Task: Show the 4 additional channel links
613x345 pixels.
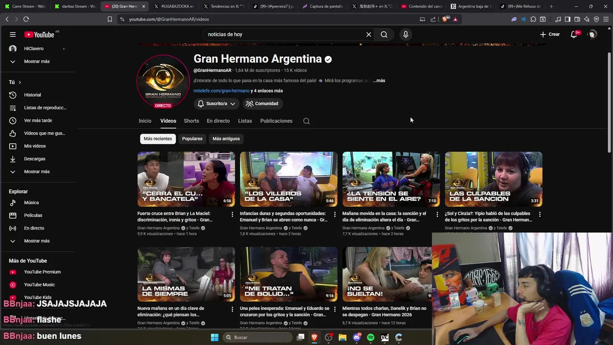Action: click(267, 91)
